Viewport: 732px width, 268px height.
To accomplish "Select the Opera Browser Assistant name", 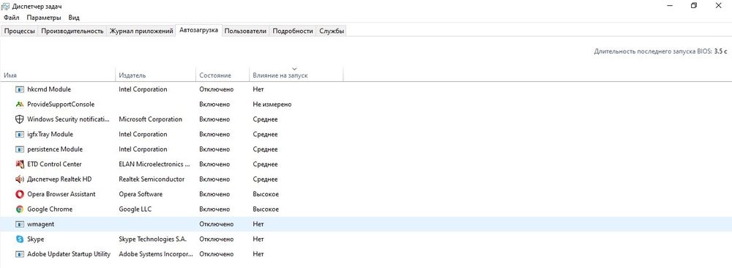I will pyautogui.click(x=61, y=194).
